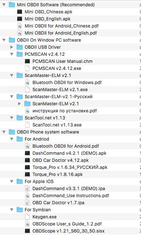Collapse the Mini OBDII Software (Recommended) folder
This screenshot has width=141, height=240.
coord(4,5)
